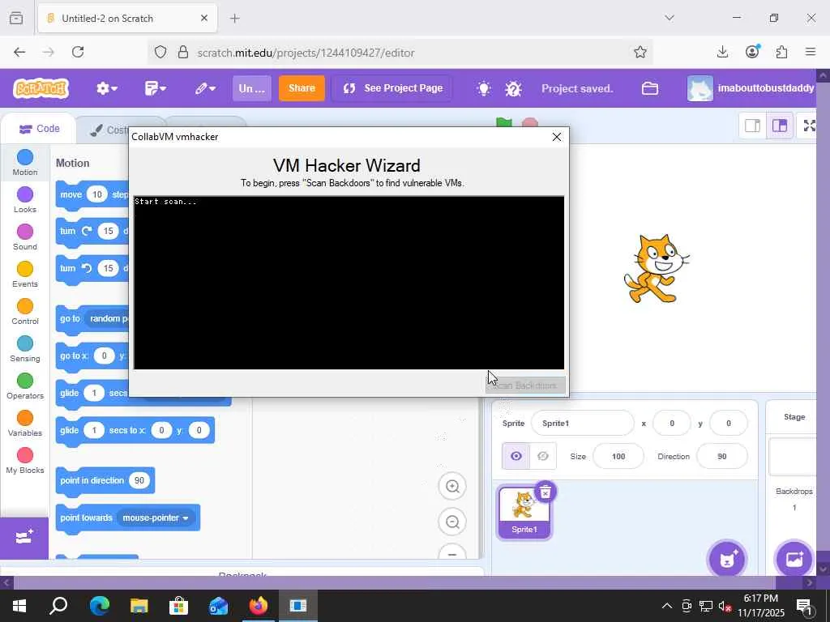Go back in browser history
This screenshot has width=830, height=622.
(19, 52)
